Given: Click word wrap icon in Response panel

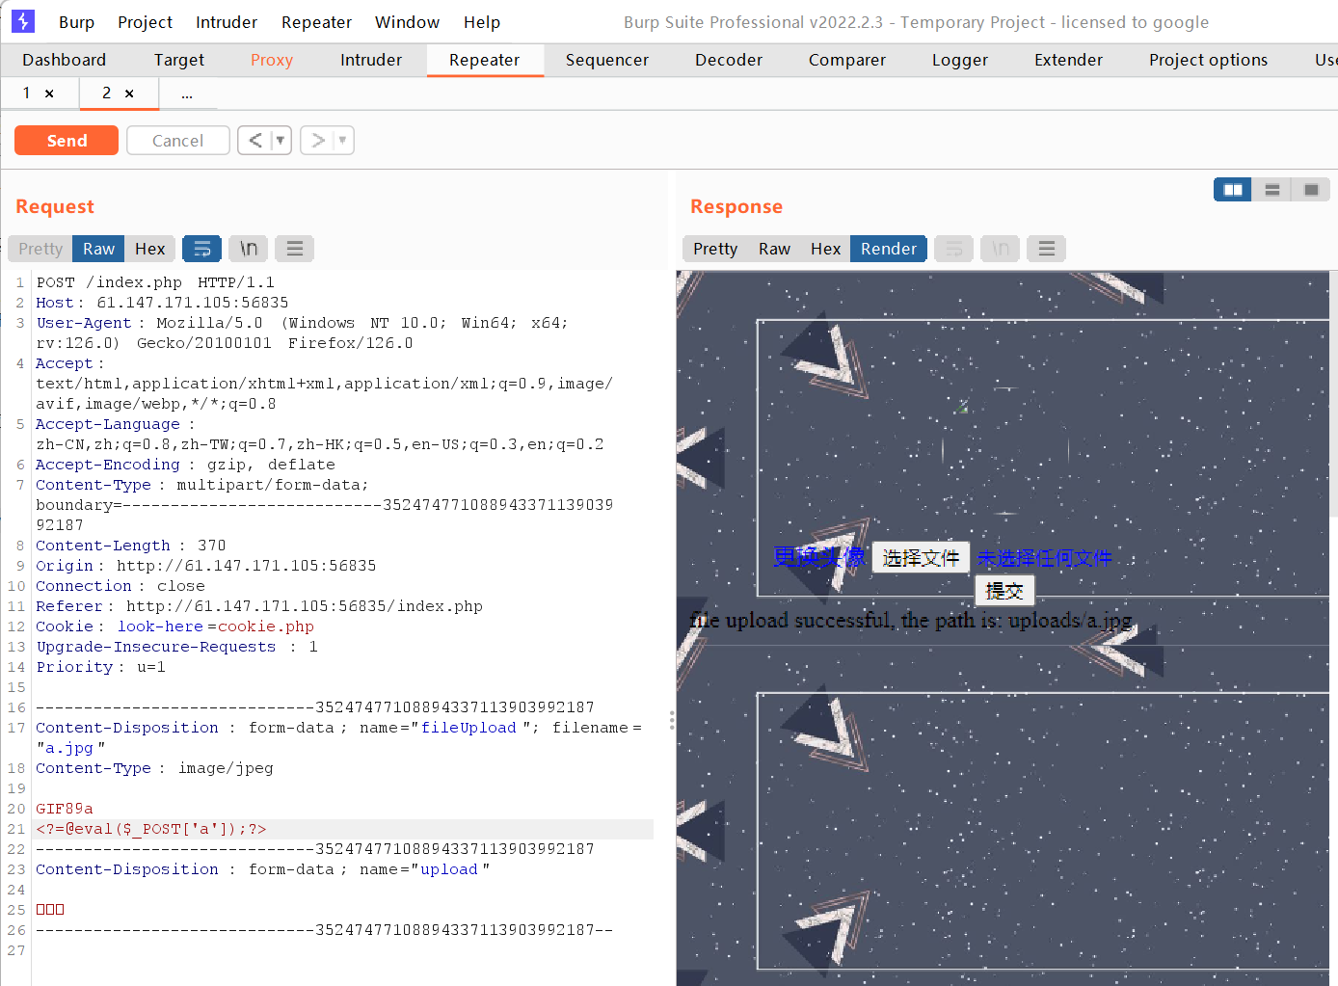Looking at the screenshot, I should tap(953, 249).
